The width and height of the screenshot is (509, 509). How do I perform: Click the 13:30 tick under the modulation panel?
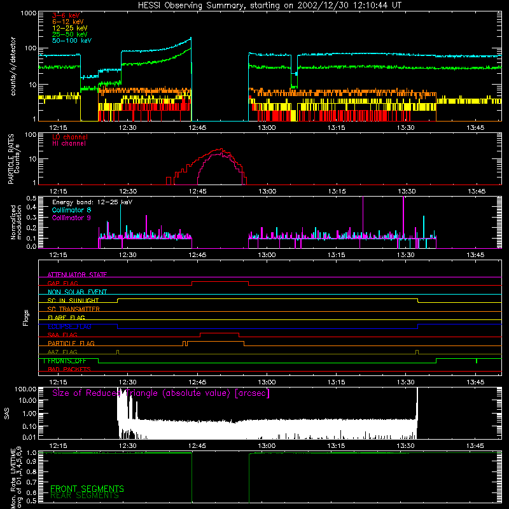tap(406, 255)
